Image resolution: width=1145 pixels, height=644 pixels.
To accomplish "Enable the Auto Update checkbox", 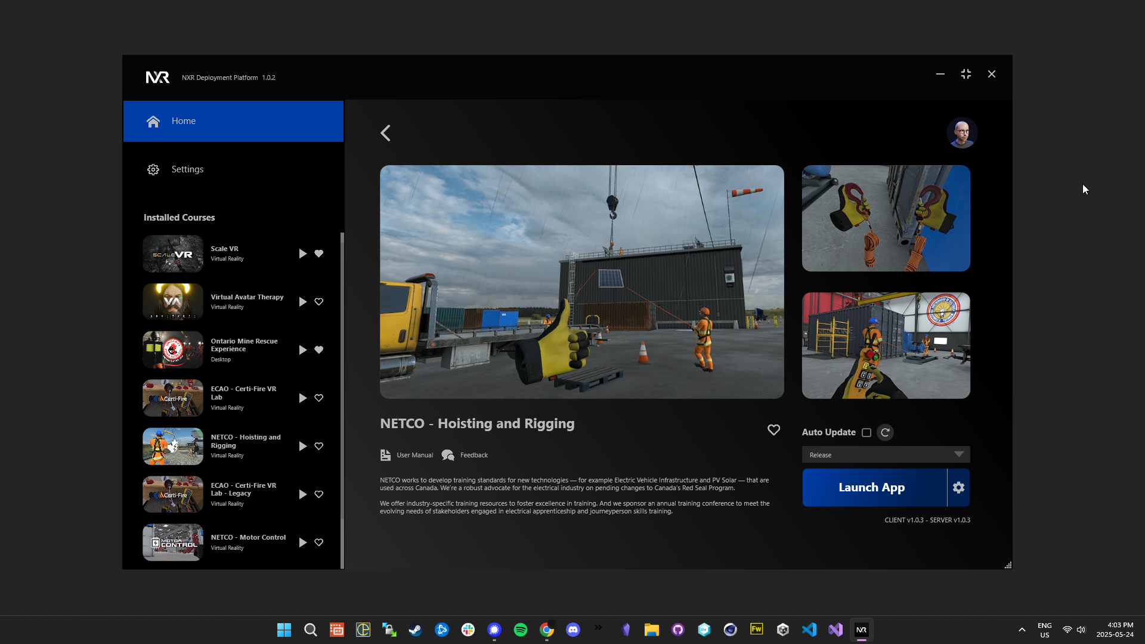I will click(867, 433).
